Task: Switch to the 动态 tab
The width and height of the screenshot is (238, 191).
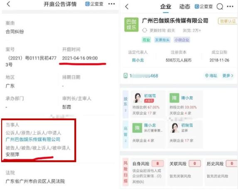Action: click(x=184, y=7)
